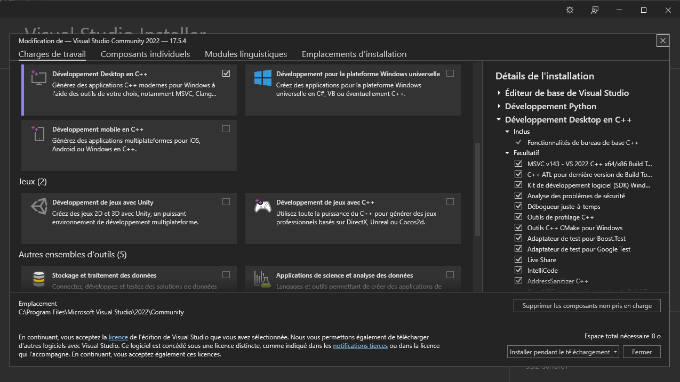Check the Développement mobile en C++ workload
The image size is (680, 382).
[x=226, y=128]
